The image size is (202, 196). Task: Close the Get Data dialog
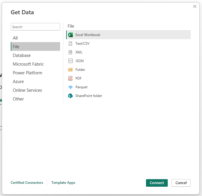click(x=195, y=6)
